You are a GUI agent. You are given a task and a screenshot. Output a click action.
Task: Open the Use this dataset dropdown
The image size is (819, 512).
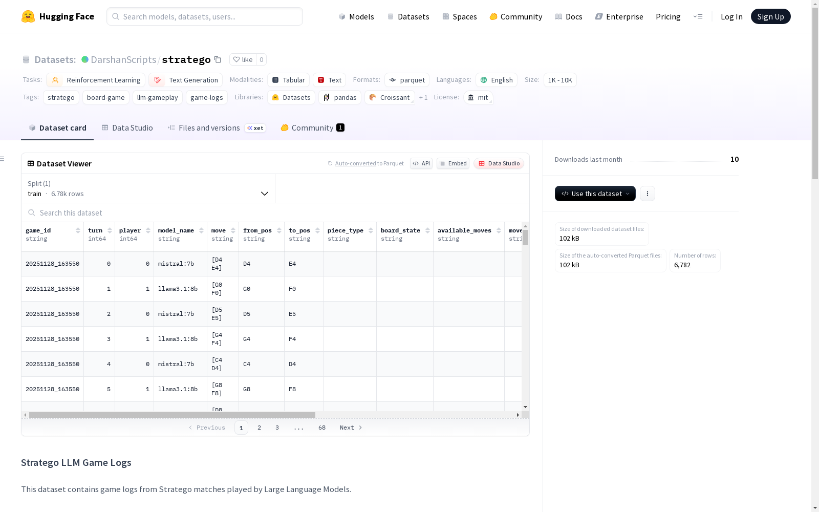click(595, 194)
